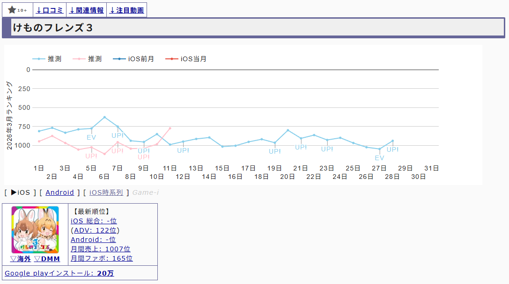509x284 pixels.
Task: Switch the chart to Android
Action: click(60, 192)
